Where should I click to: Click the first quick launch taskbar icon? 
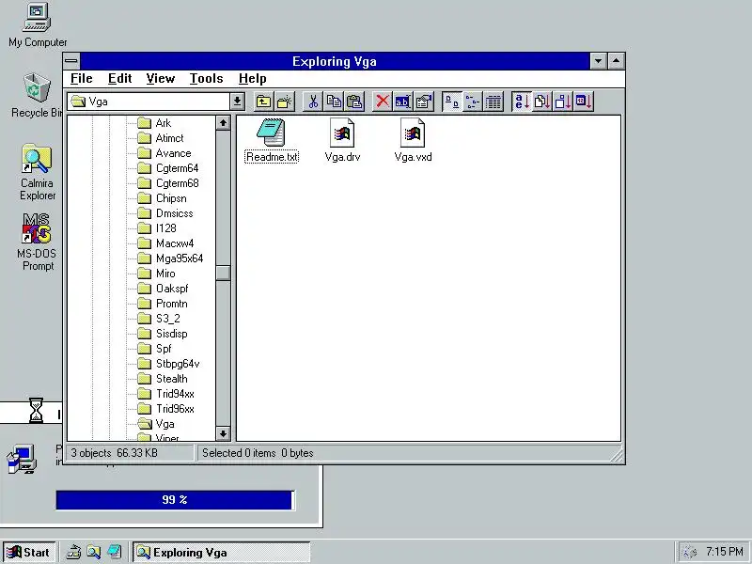tap(73, 553)
